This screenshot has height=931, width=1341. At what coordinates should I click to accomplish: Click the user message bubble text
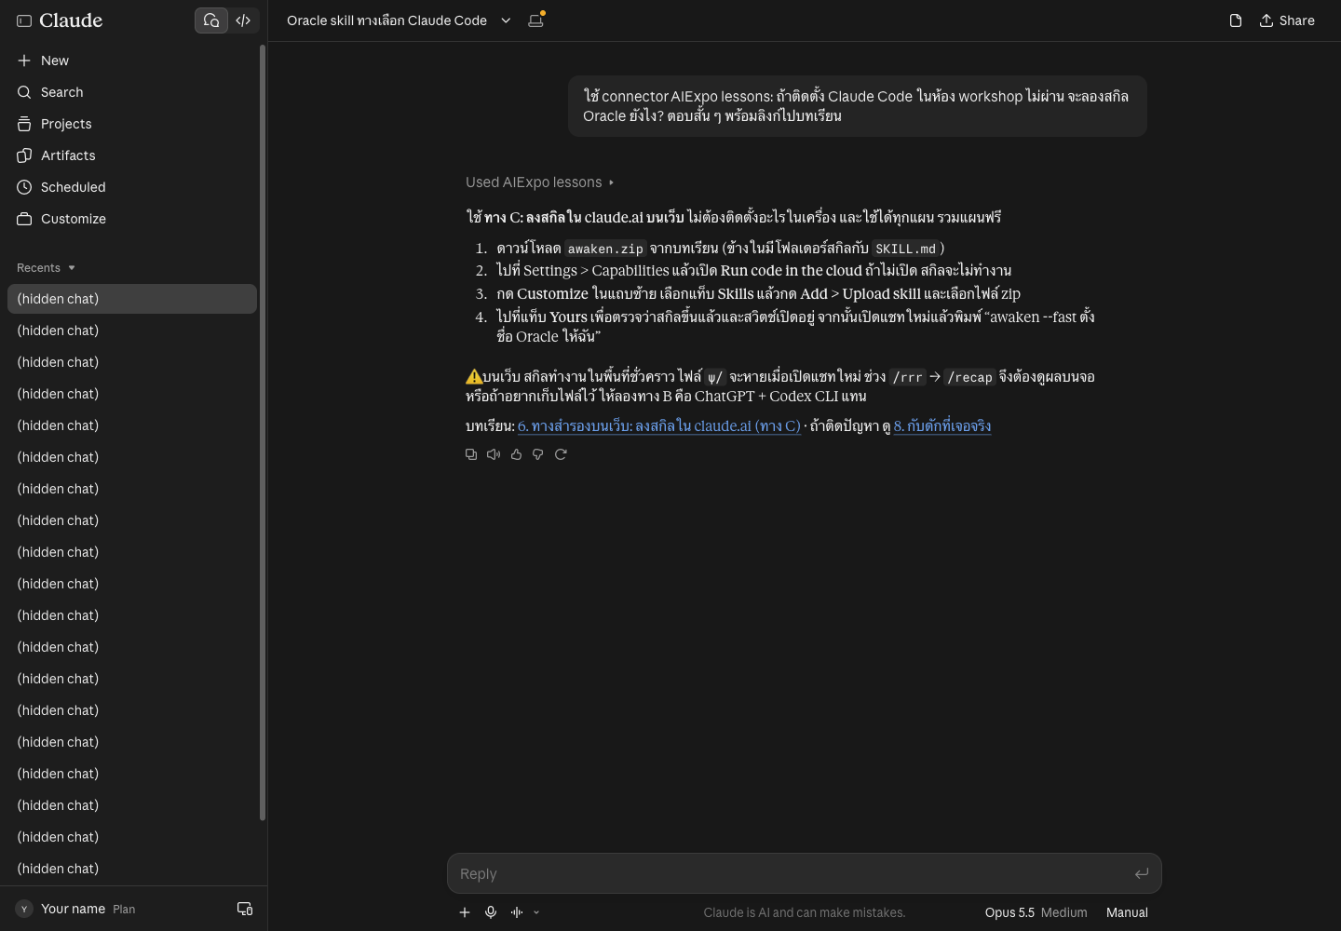click(x=857, y=106)
